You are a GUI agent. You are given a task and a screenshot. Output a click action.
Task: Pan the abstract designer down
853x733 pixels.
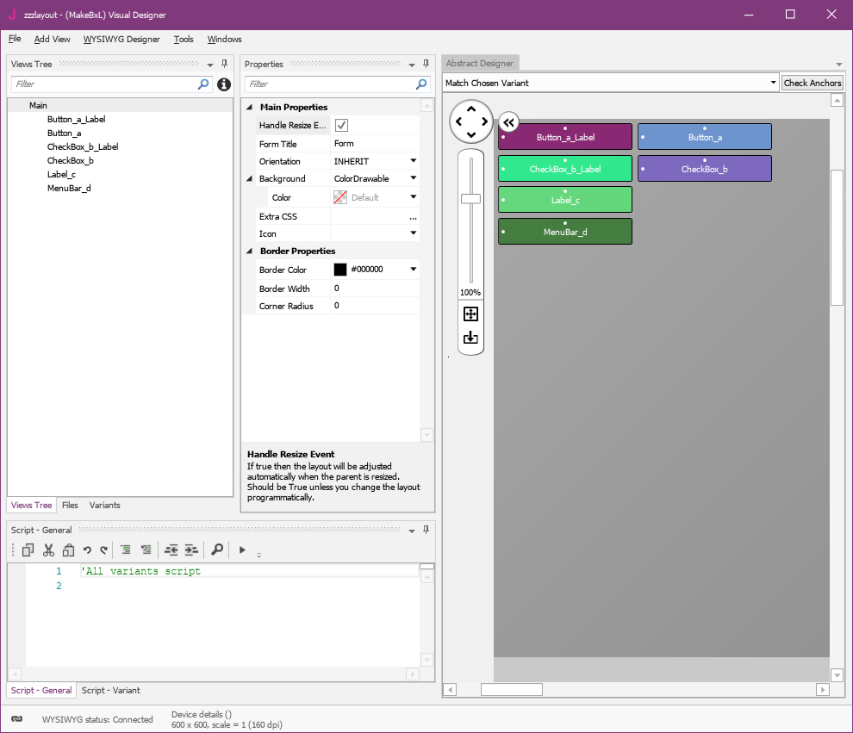[x=471, y=134]
